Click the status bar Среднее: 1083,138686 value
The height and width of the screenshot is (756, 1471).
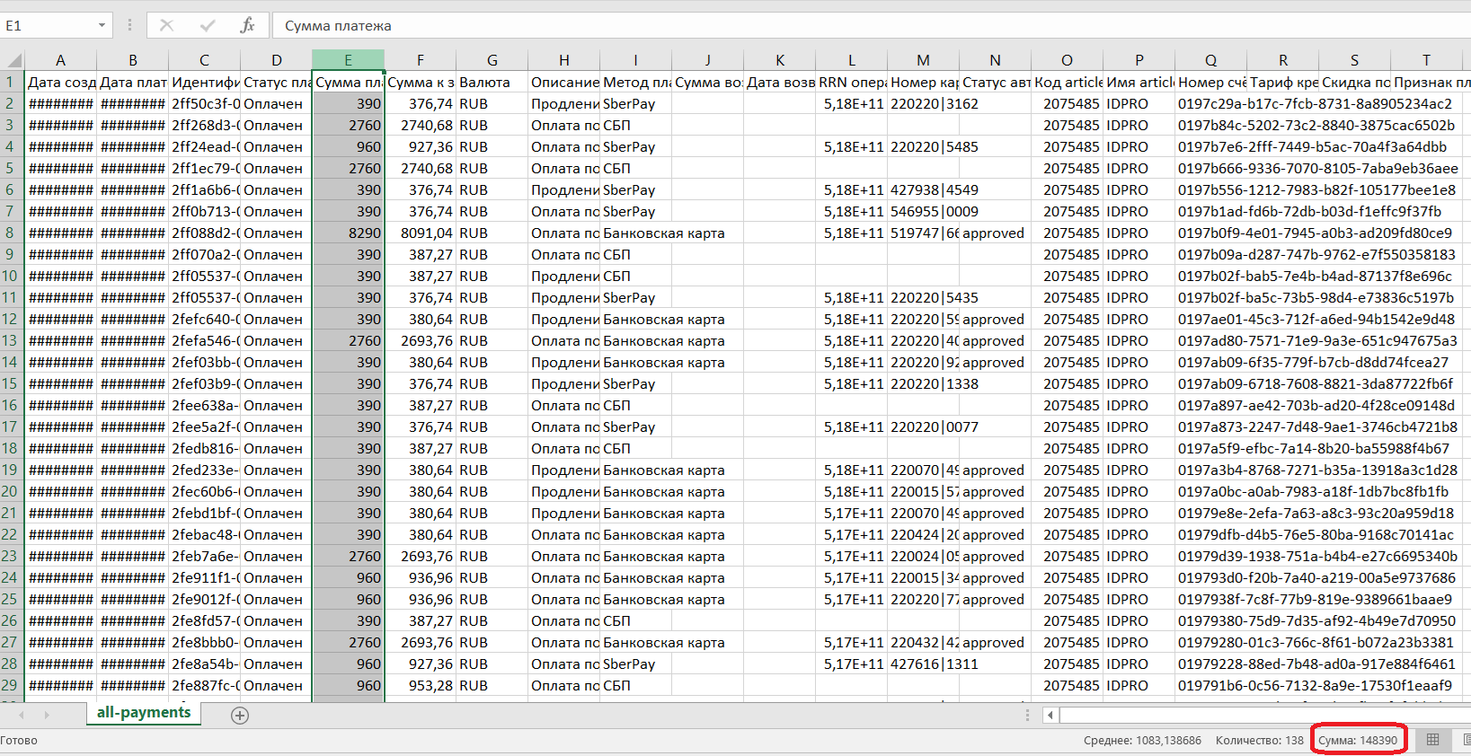tap(1142, 741)
